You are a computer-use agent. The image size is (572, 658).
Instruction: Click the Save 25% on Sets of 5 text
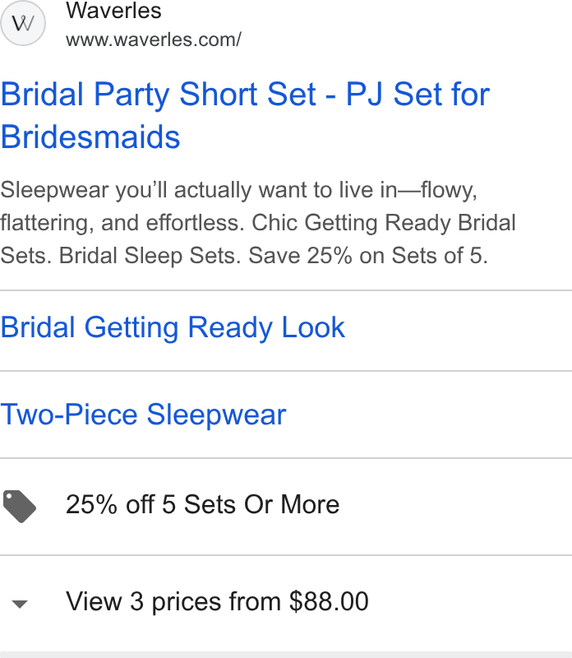(x=368, y=256)
